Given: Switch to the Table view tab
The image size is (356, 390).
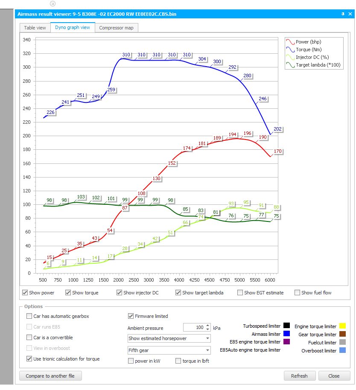Looking at the screenshot, I should pyautogui.click(x=35, y=28).
